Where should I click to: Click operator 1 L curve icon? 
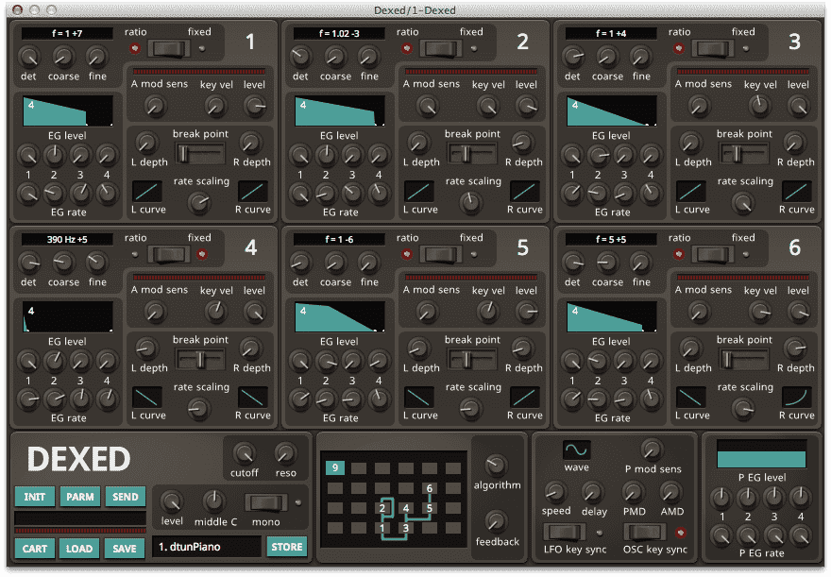coord(147,192)
